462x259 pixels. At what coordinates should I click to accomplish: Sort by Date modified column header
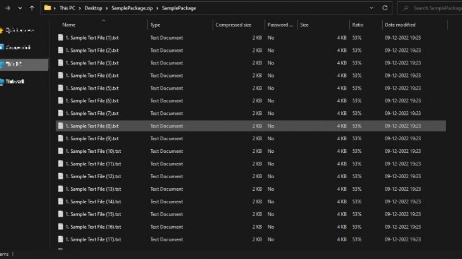coord(400,25)
